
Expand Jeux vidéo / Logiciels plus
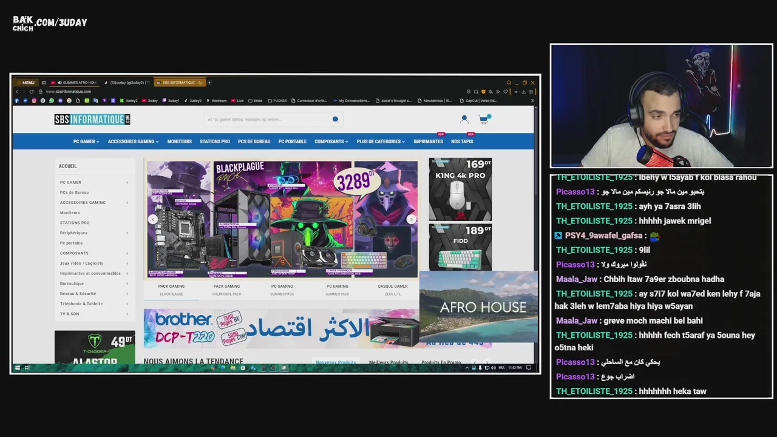127,263
